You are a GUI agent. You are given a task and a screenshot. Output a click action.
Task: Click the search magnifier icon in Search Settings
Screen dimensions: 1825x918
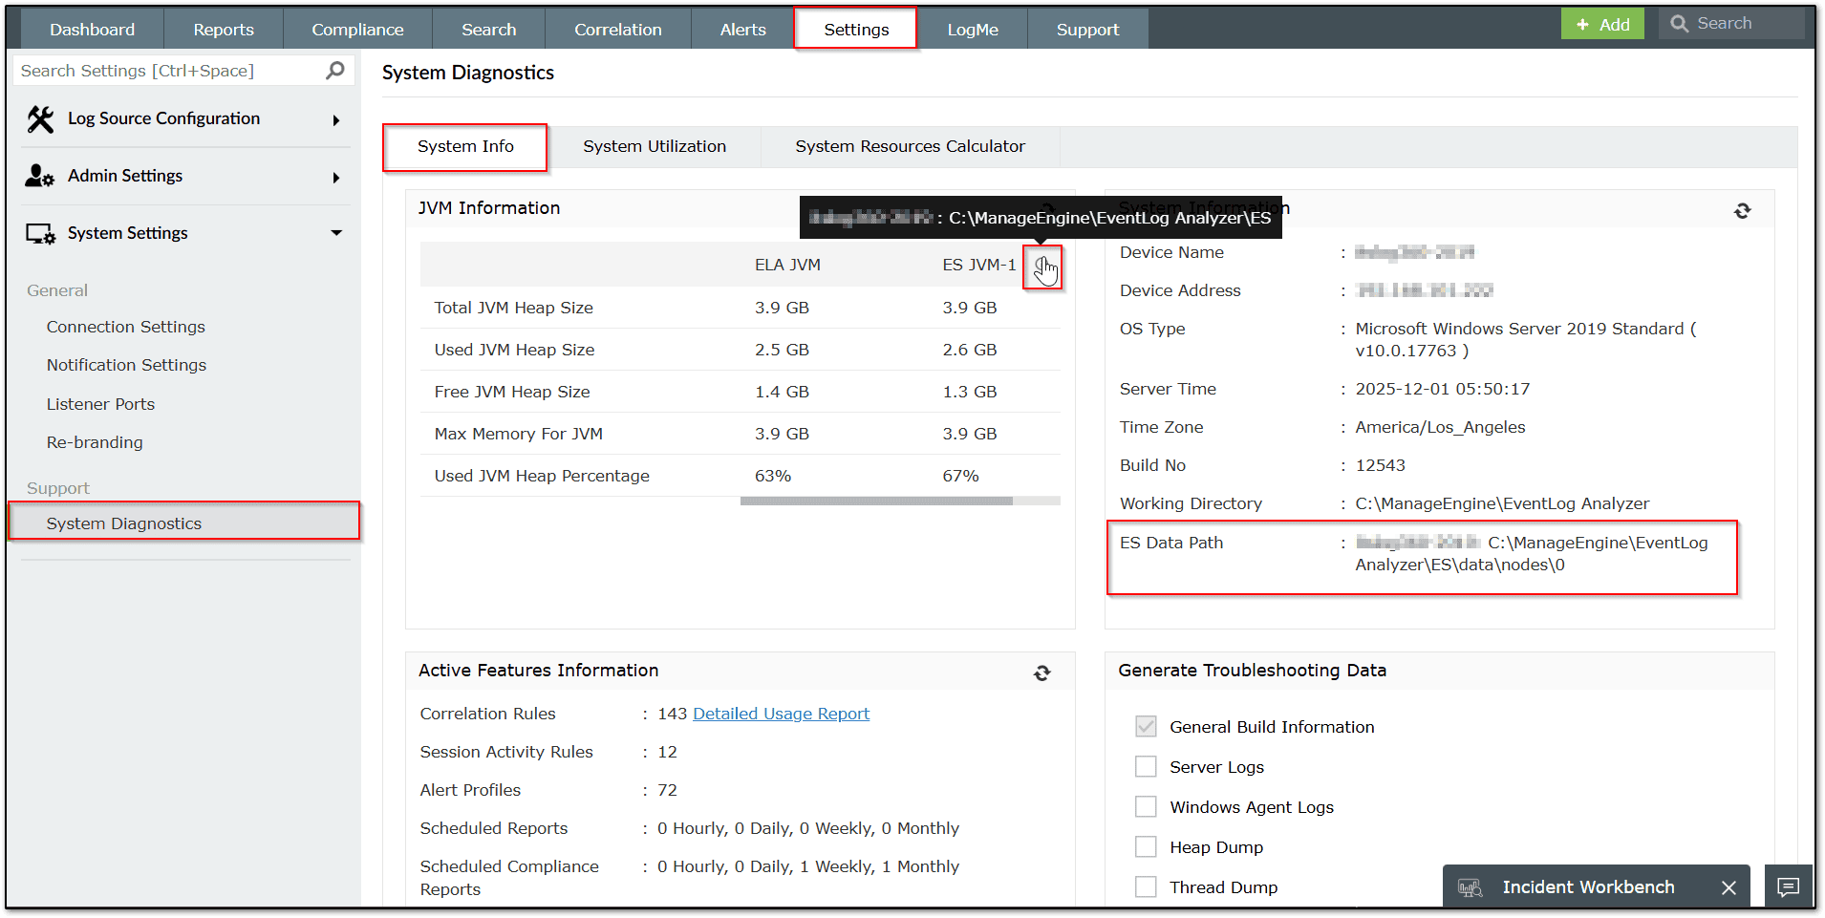(x=334, y=71)
